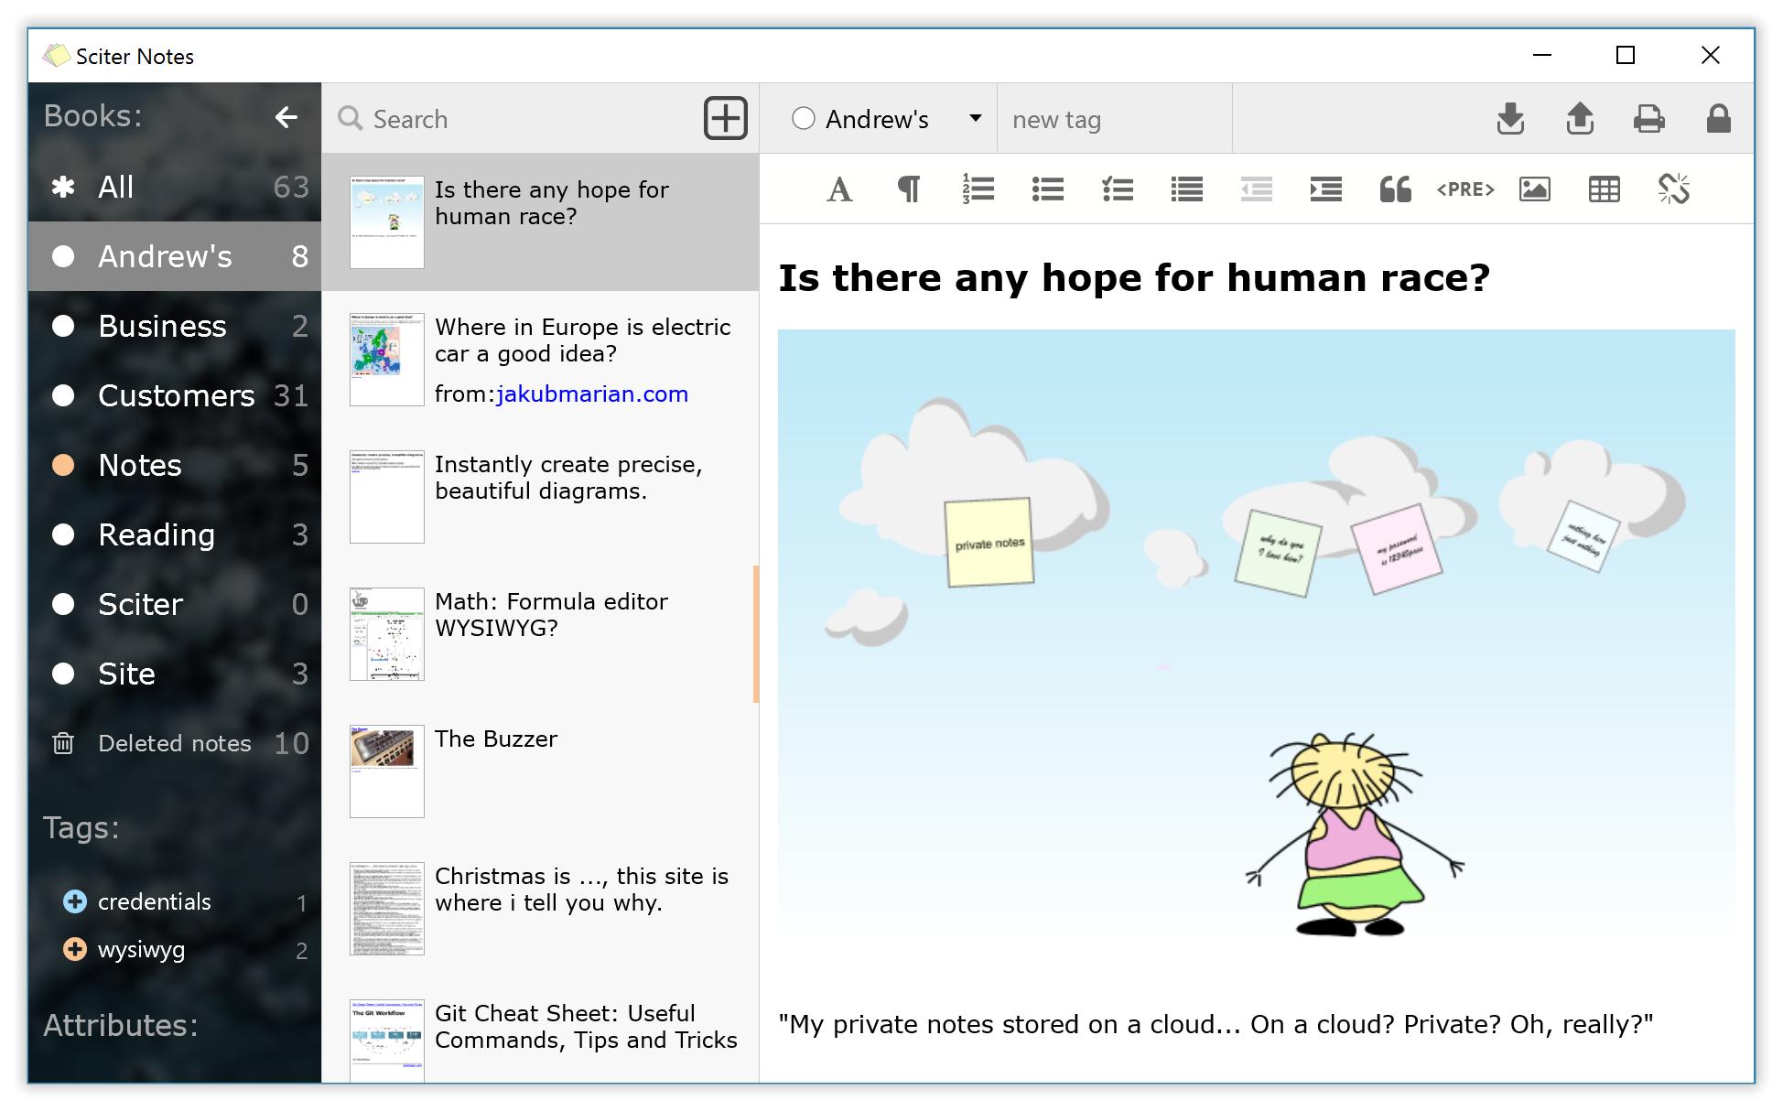
Task: Expand the Books navigation panel
Action: 286,118
